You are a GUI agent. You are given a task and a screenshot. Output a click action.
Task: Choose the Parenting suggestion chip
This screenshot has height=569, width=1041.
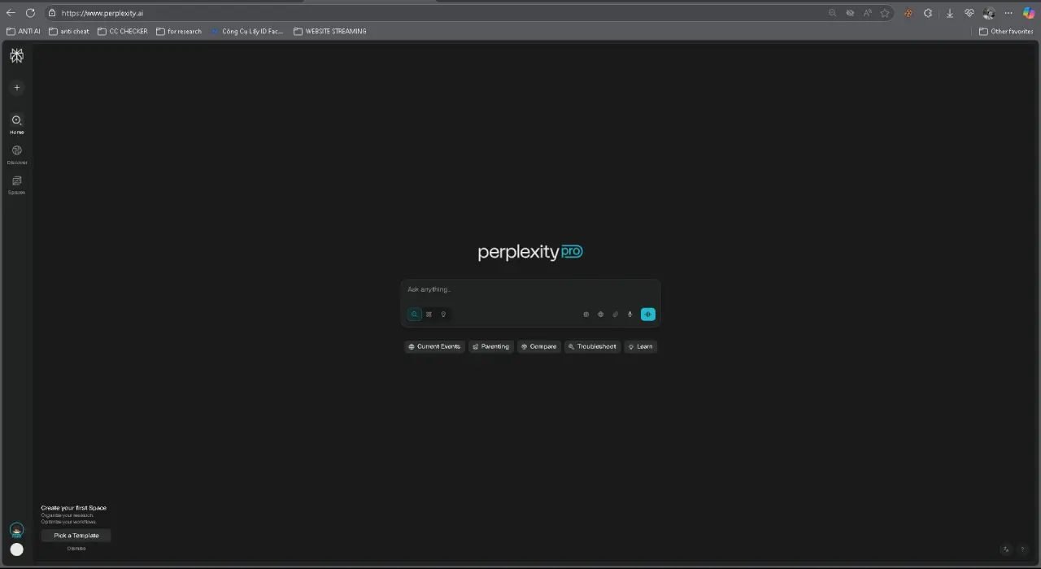490,346
